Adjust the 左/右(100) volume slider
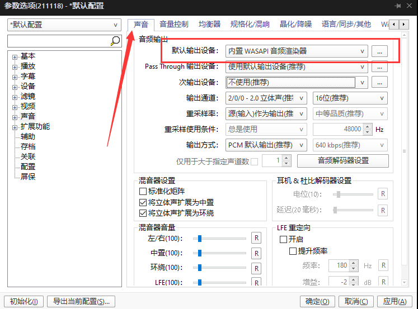418x309 pixels. click(x=219, y=239)
